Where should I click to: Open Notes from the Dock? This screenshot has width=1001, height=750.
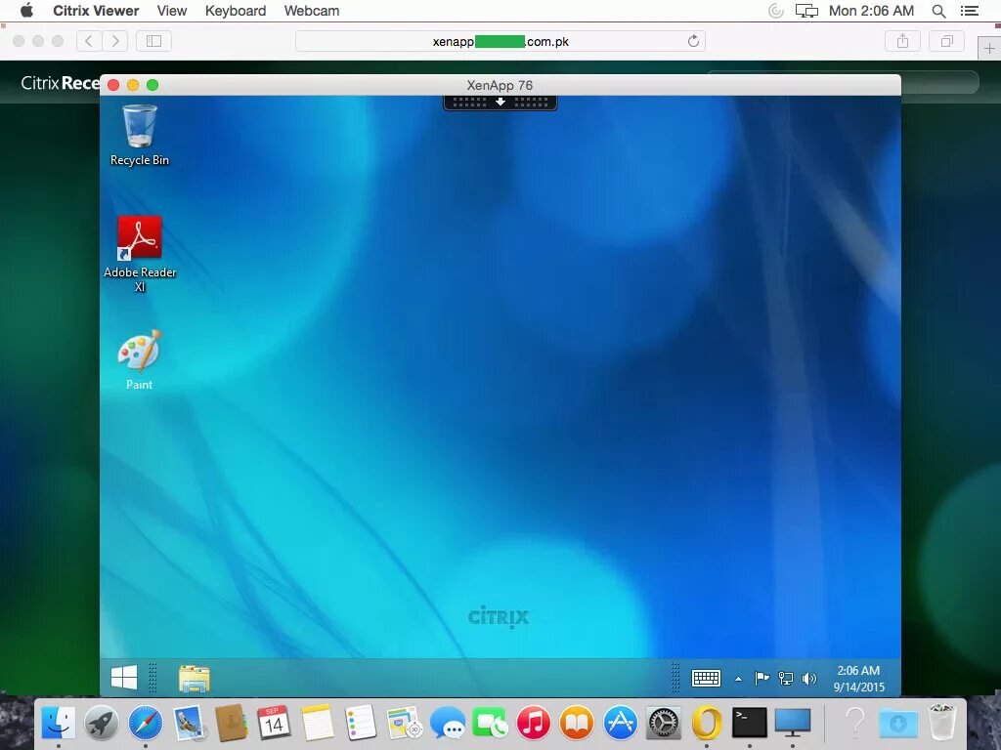(x=318, y=723)
